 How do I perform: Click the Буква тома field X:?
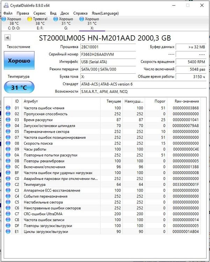(x=108, y=77)
